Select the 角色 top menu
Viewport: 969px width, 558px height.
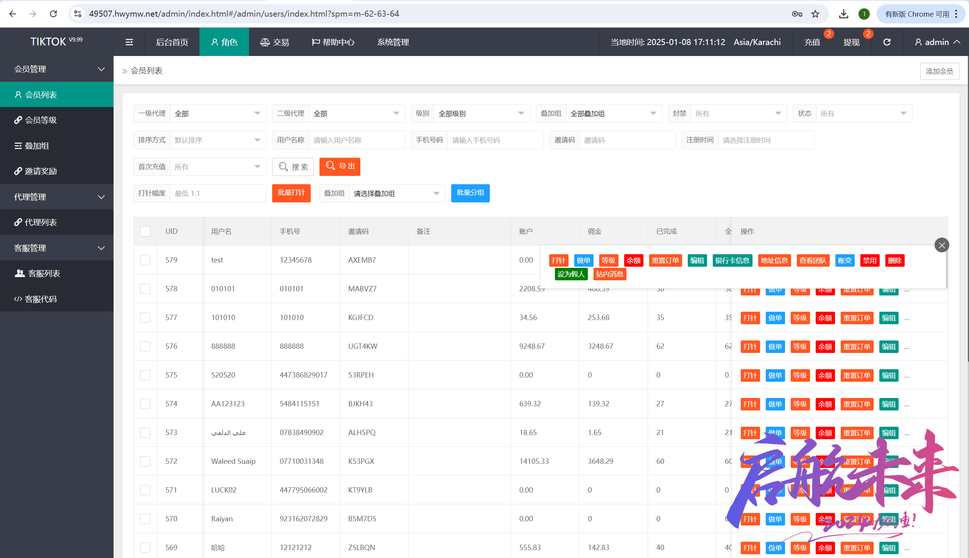[224, 42]
